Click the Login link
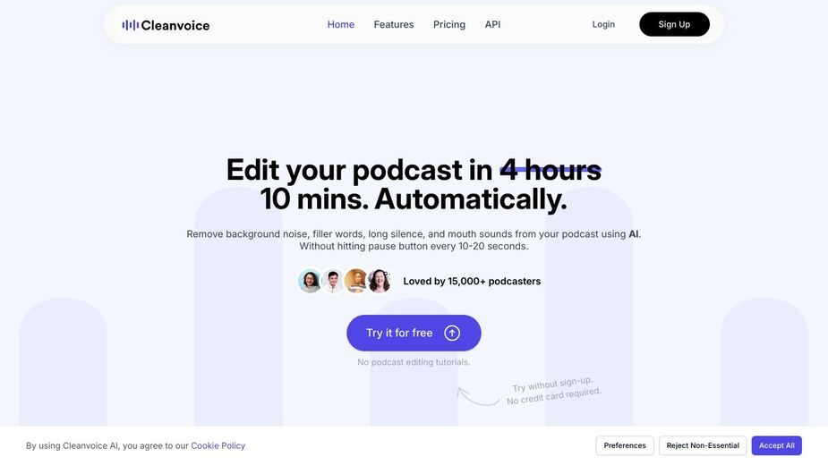The image size is (828, 465). pyautogui.click(x=603, y=24)
